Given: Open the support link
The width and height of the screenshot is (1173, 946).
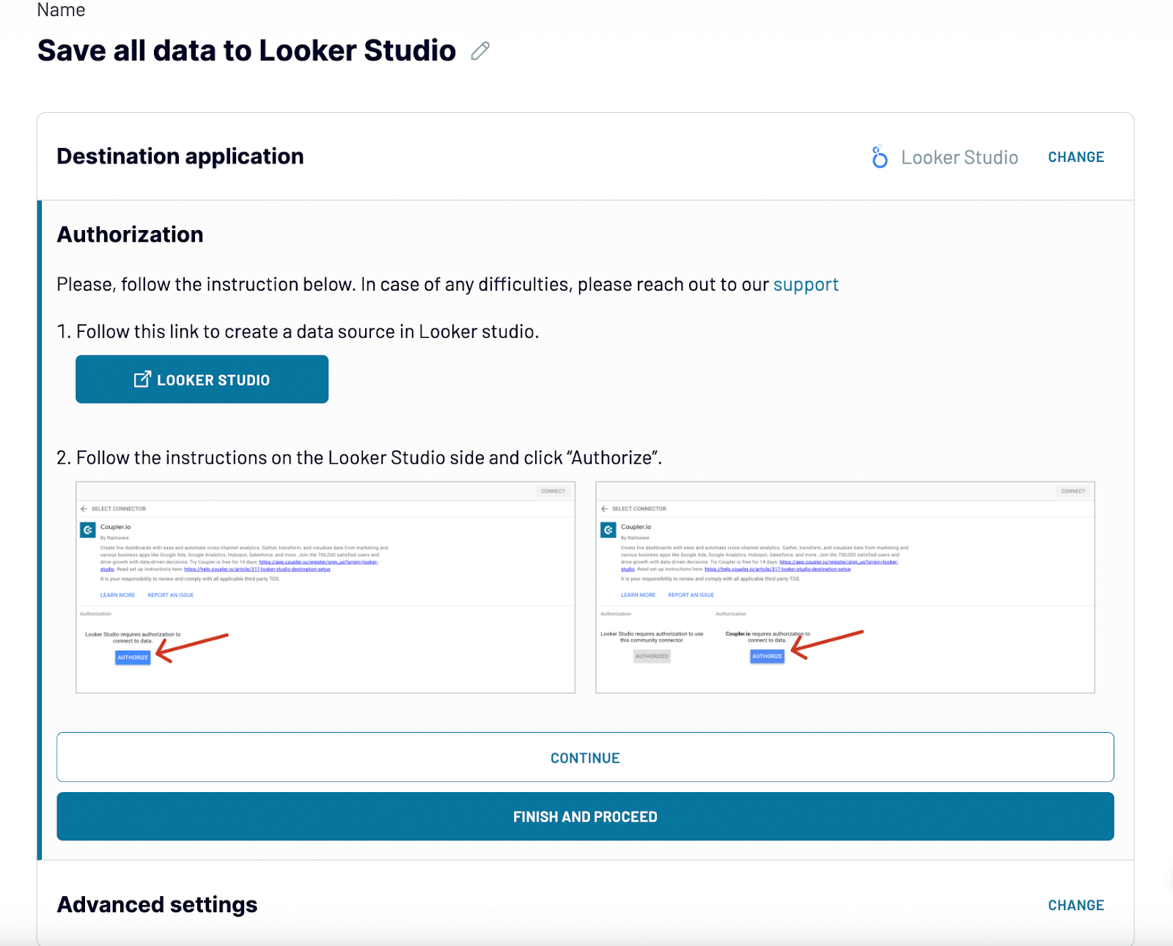Looking at the screenshot, I should pos(805,284).
